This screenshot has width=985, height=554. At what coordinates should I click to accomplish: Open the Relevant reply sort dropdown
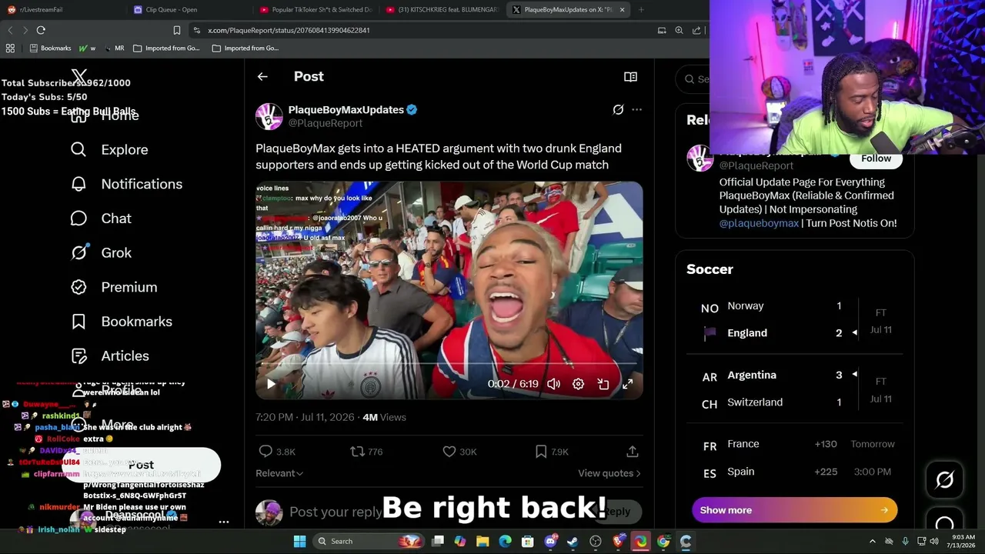[x=279, y=473]
